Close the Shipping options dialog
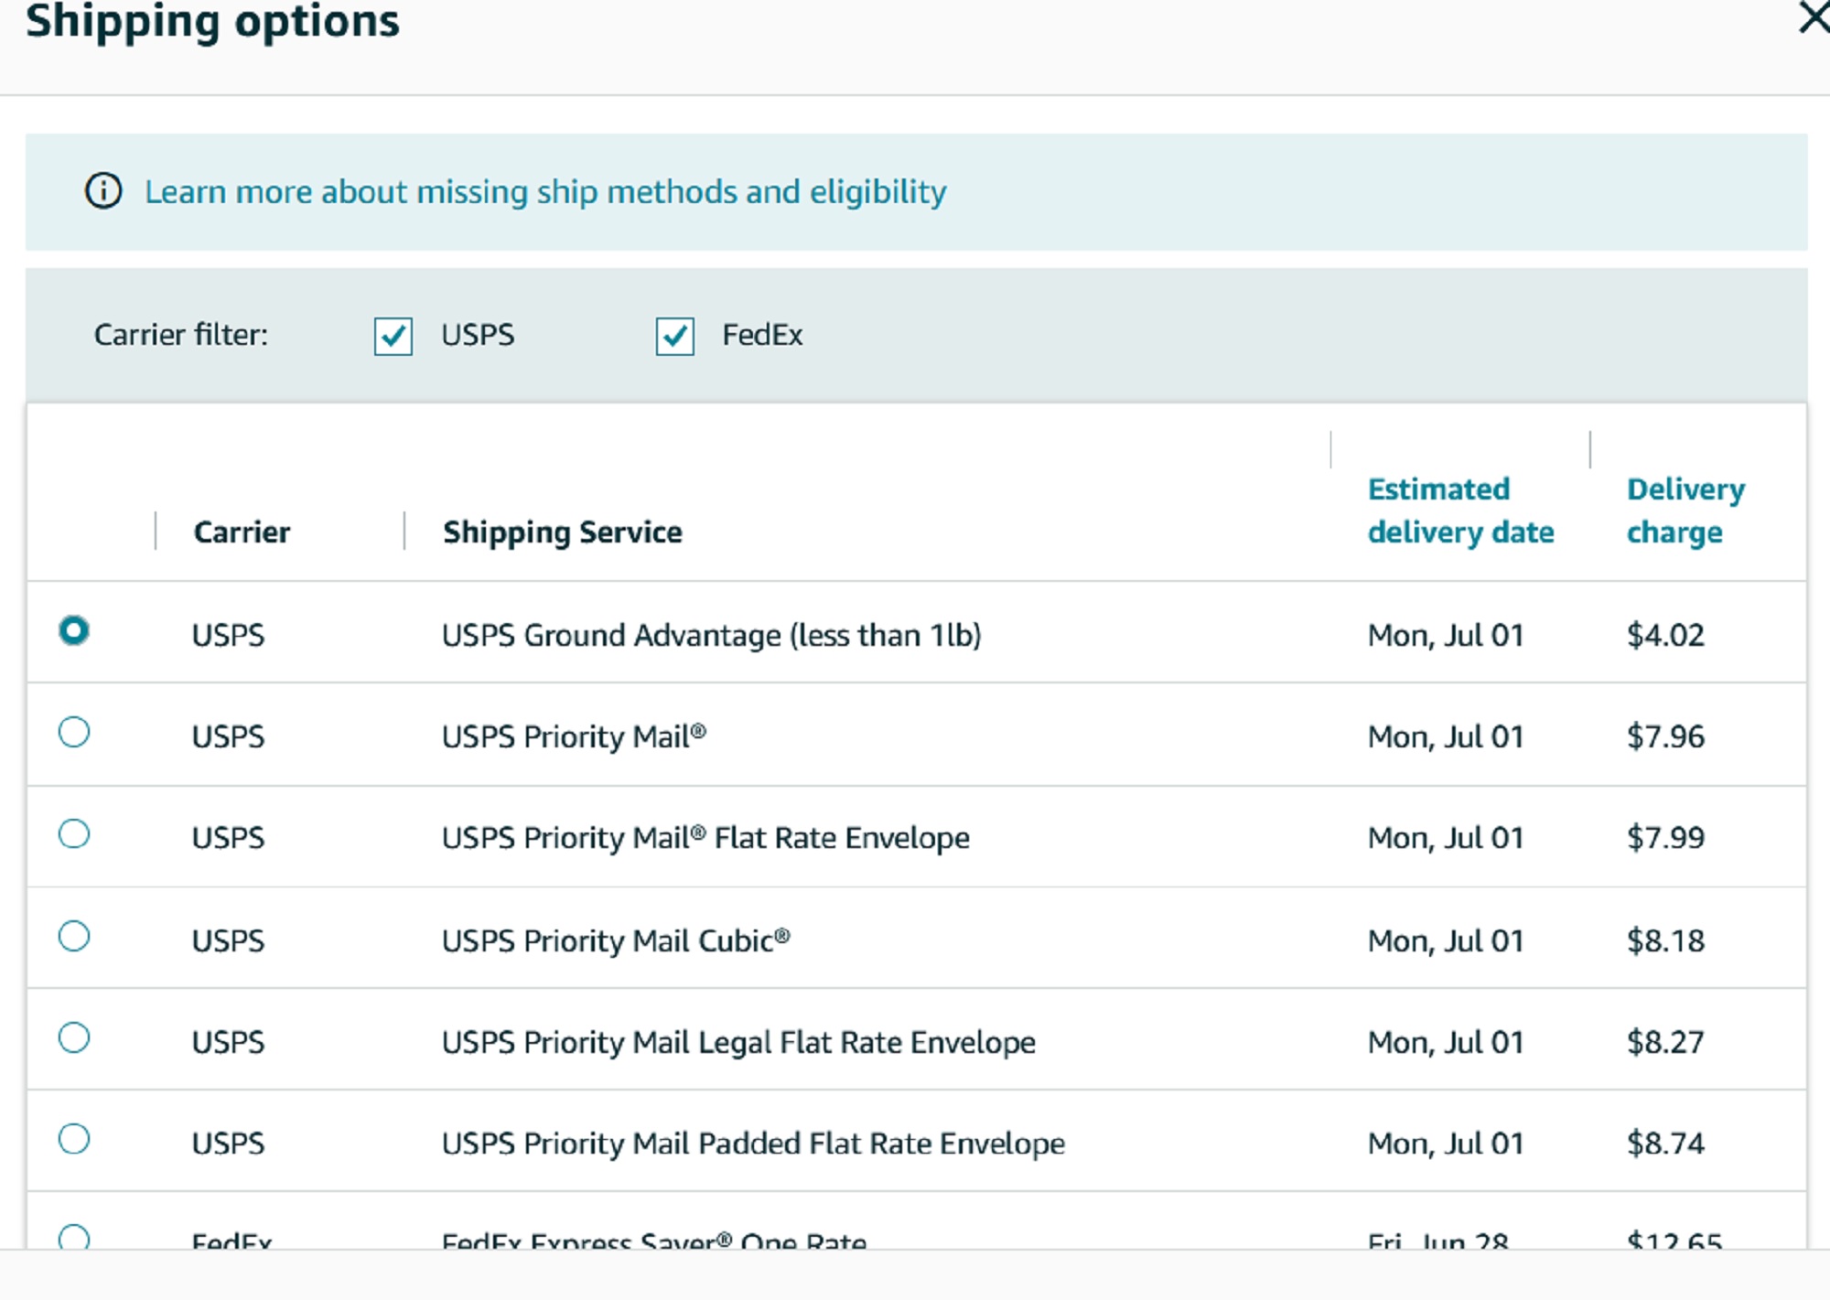1830x1300 pixels. pos(1814,16)
